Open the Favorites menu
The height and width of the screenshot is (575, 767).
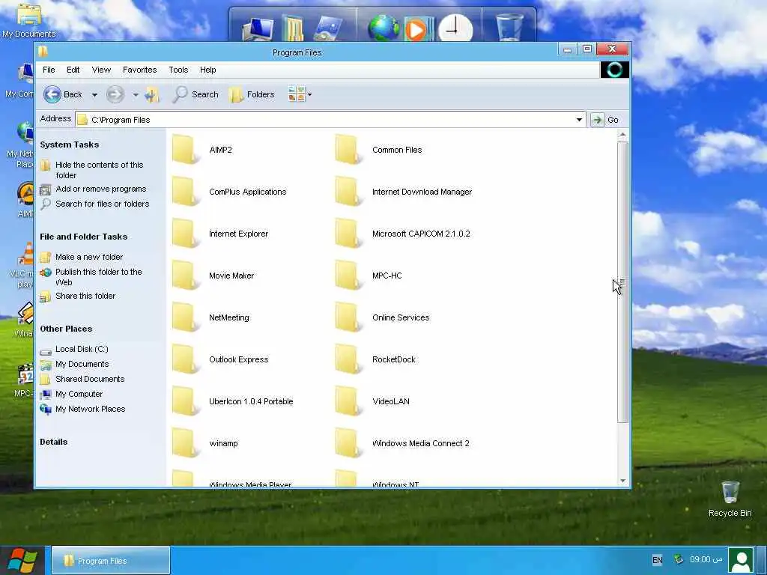coord(140,70)
